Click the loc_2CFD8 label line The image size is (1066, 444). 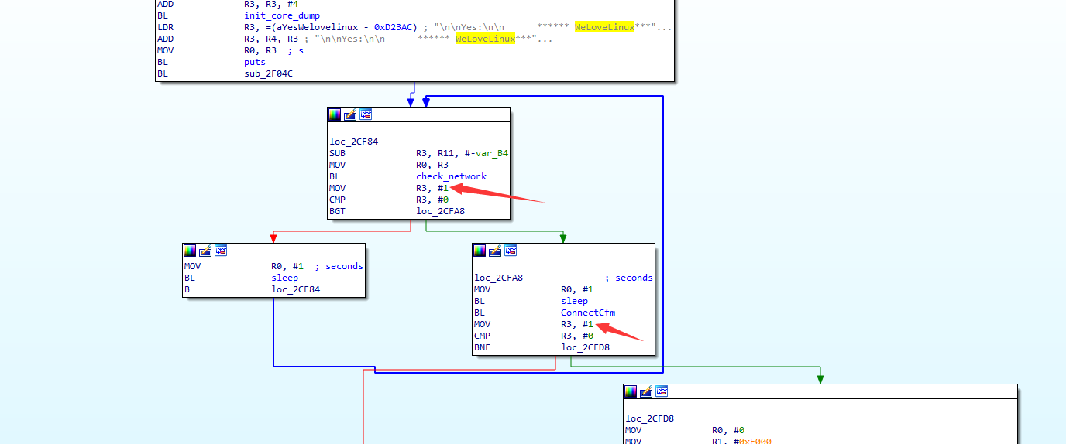pyautogui.click(x=650, y=418)
